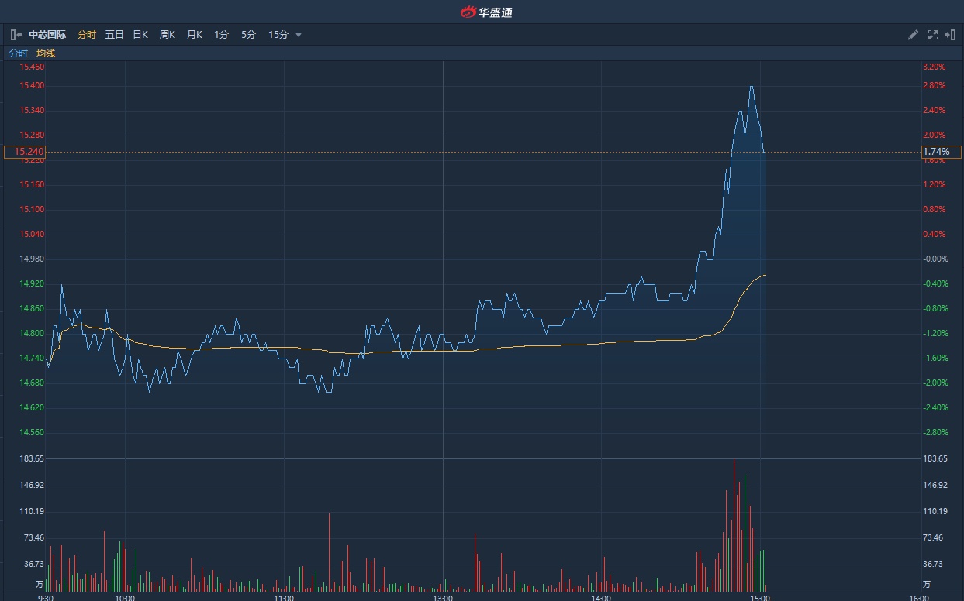Collapse the left side panel
The width and height of the screenshot is (964, 601).
(16, 35)
